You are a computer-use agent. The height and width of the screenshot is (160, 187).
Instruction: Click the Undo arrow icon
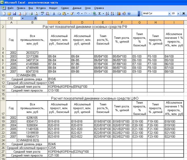[x=78, y=14]
